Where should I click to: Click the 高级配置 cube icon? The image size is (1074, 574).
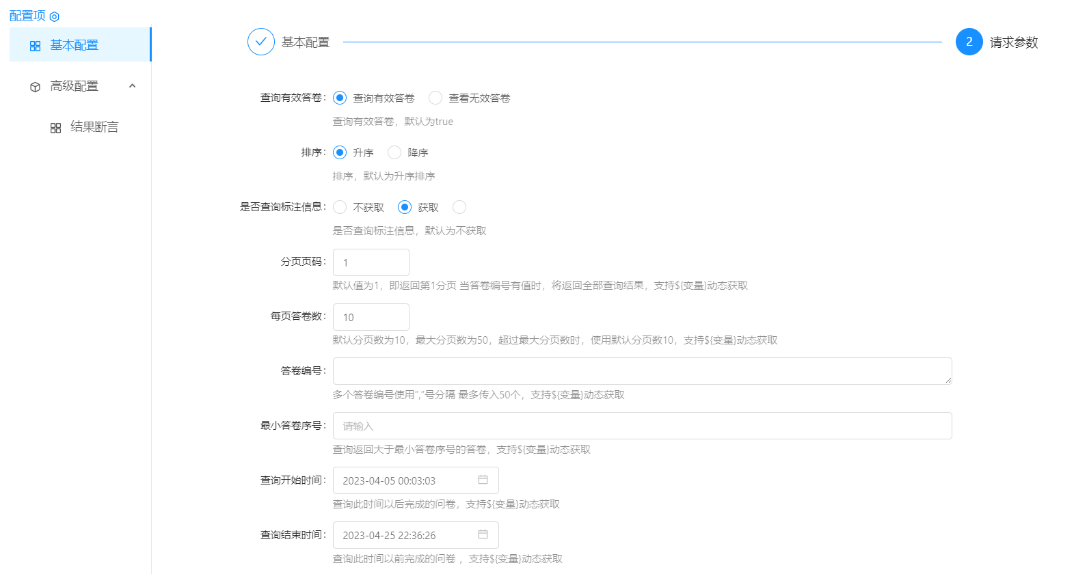tap(36, 87)
